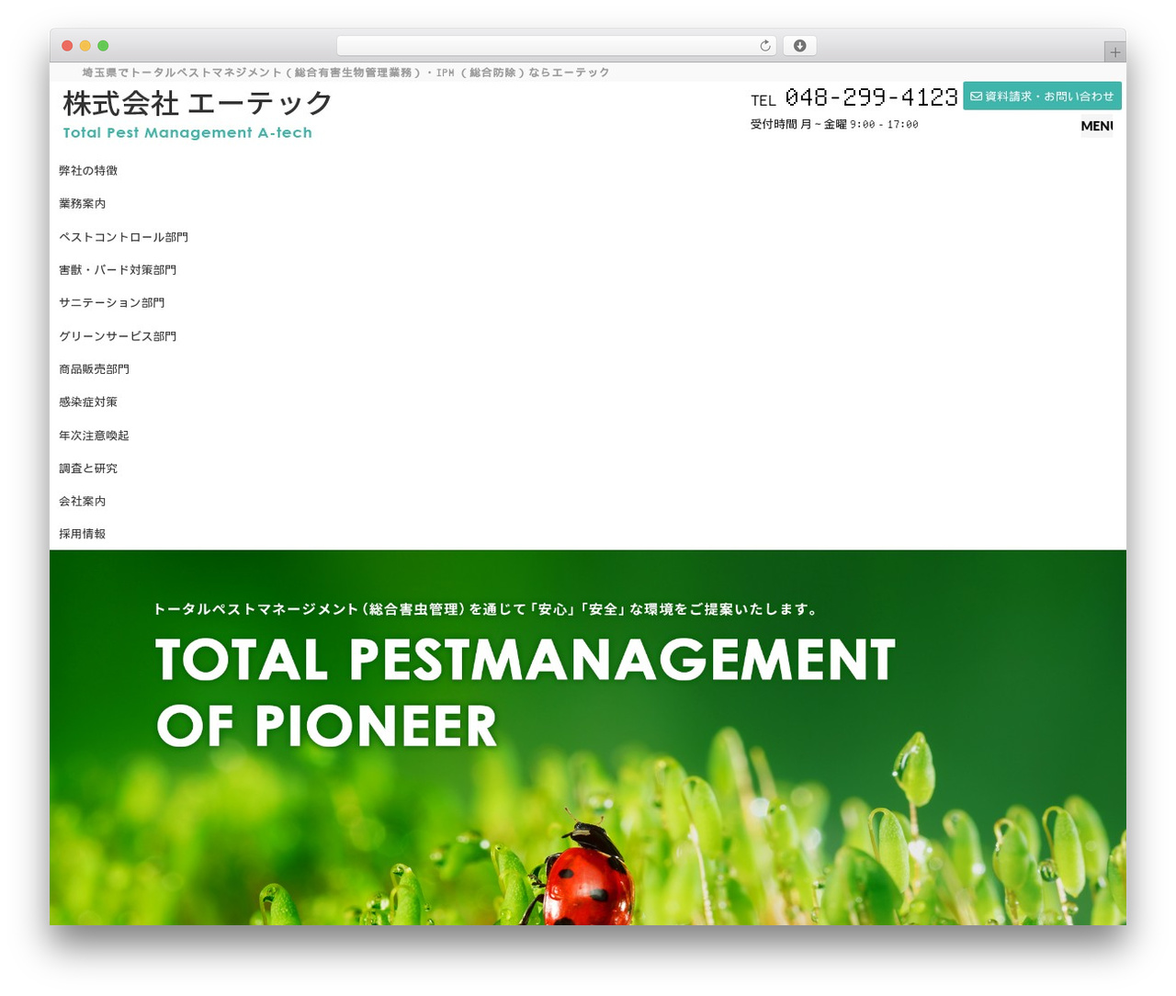Click the red close window button

tap(67, 46)
